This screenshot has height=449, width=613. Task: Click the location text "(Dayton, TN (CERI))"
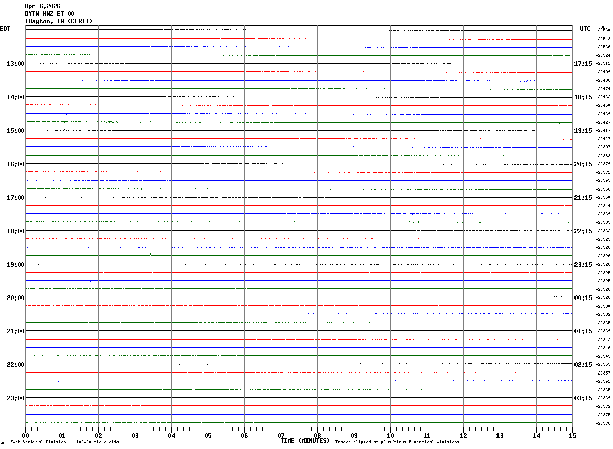click(59, 21)
